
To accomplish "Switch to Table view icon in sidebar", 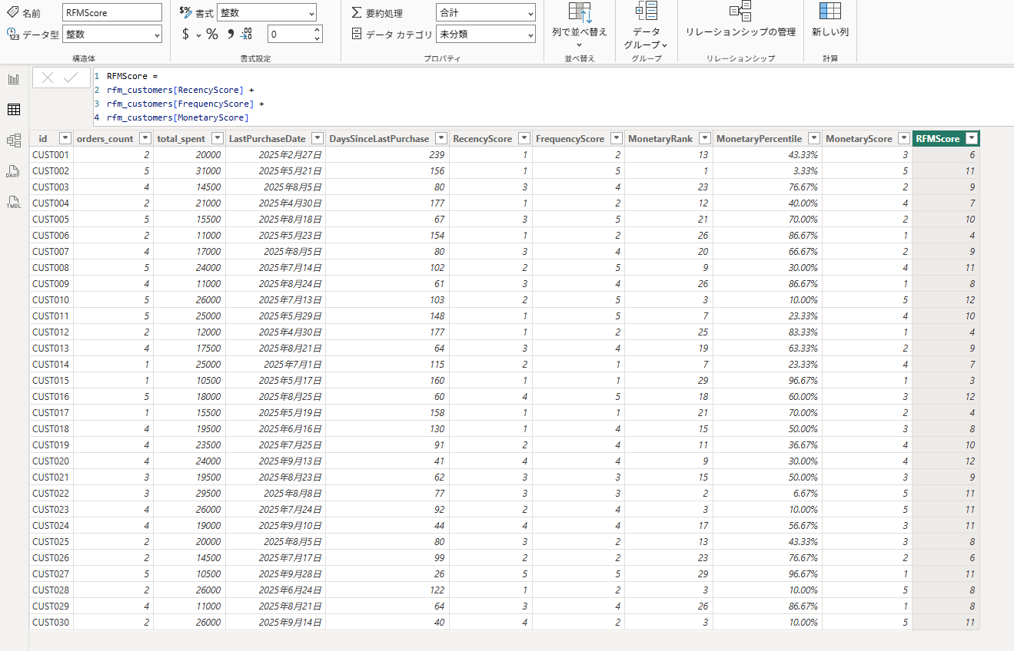I will pyautogui.click(x=13, y=110).
